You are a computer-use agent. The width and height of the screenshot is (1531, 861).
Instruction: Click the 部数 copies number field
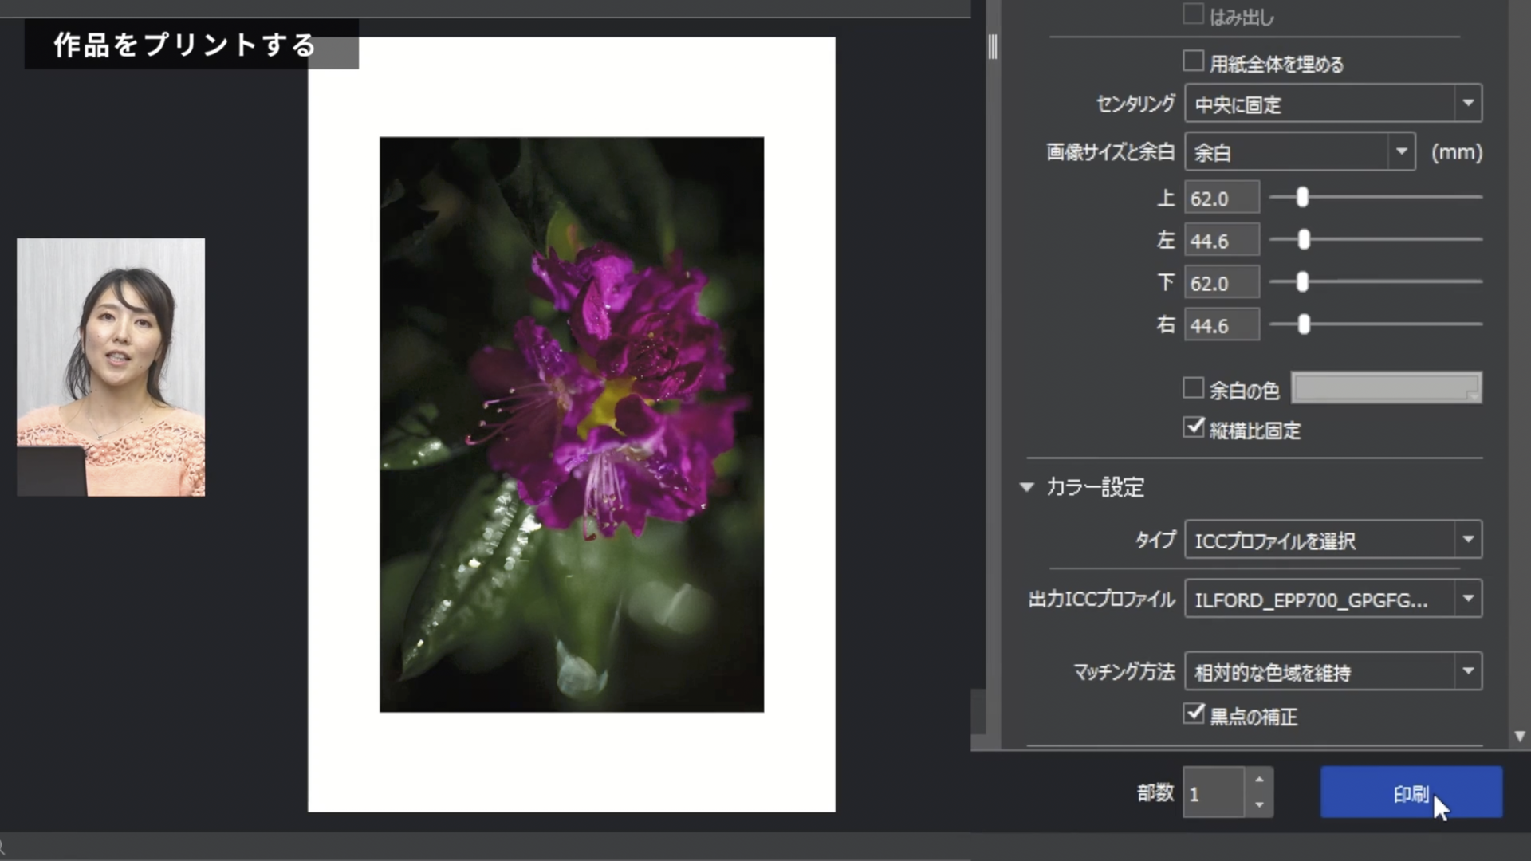tap(1213, 793)
